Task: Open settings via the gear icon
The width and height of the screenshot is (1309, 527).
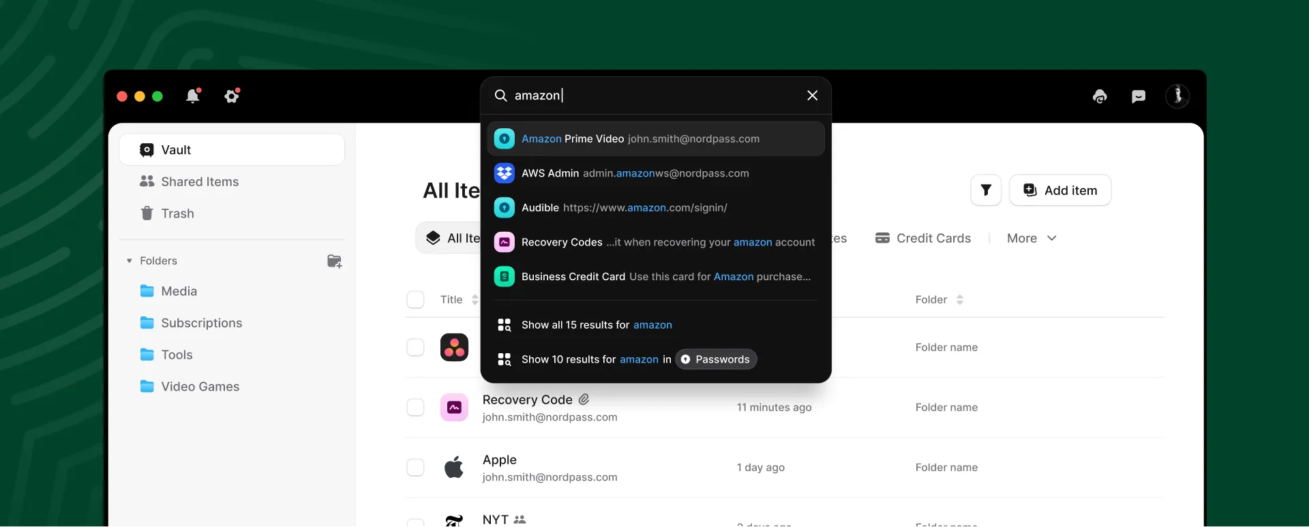Action: point(232,96)
